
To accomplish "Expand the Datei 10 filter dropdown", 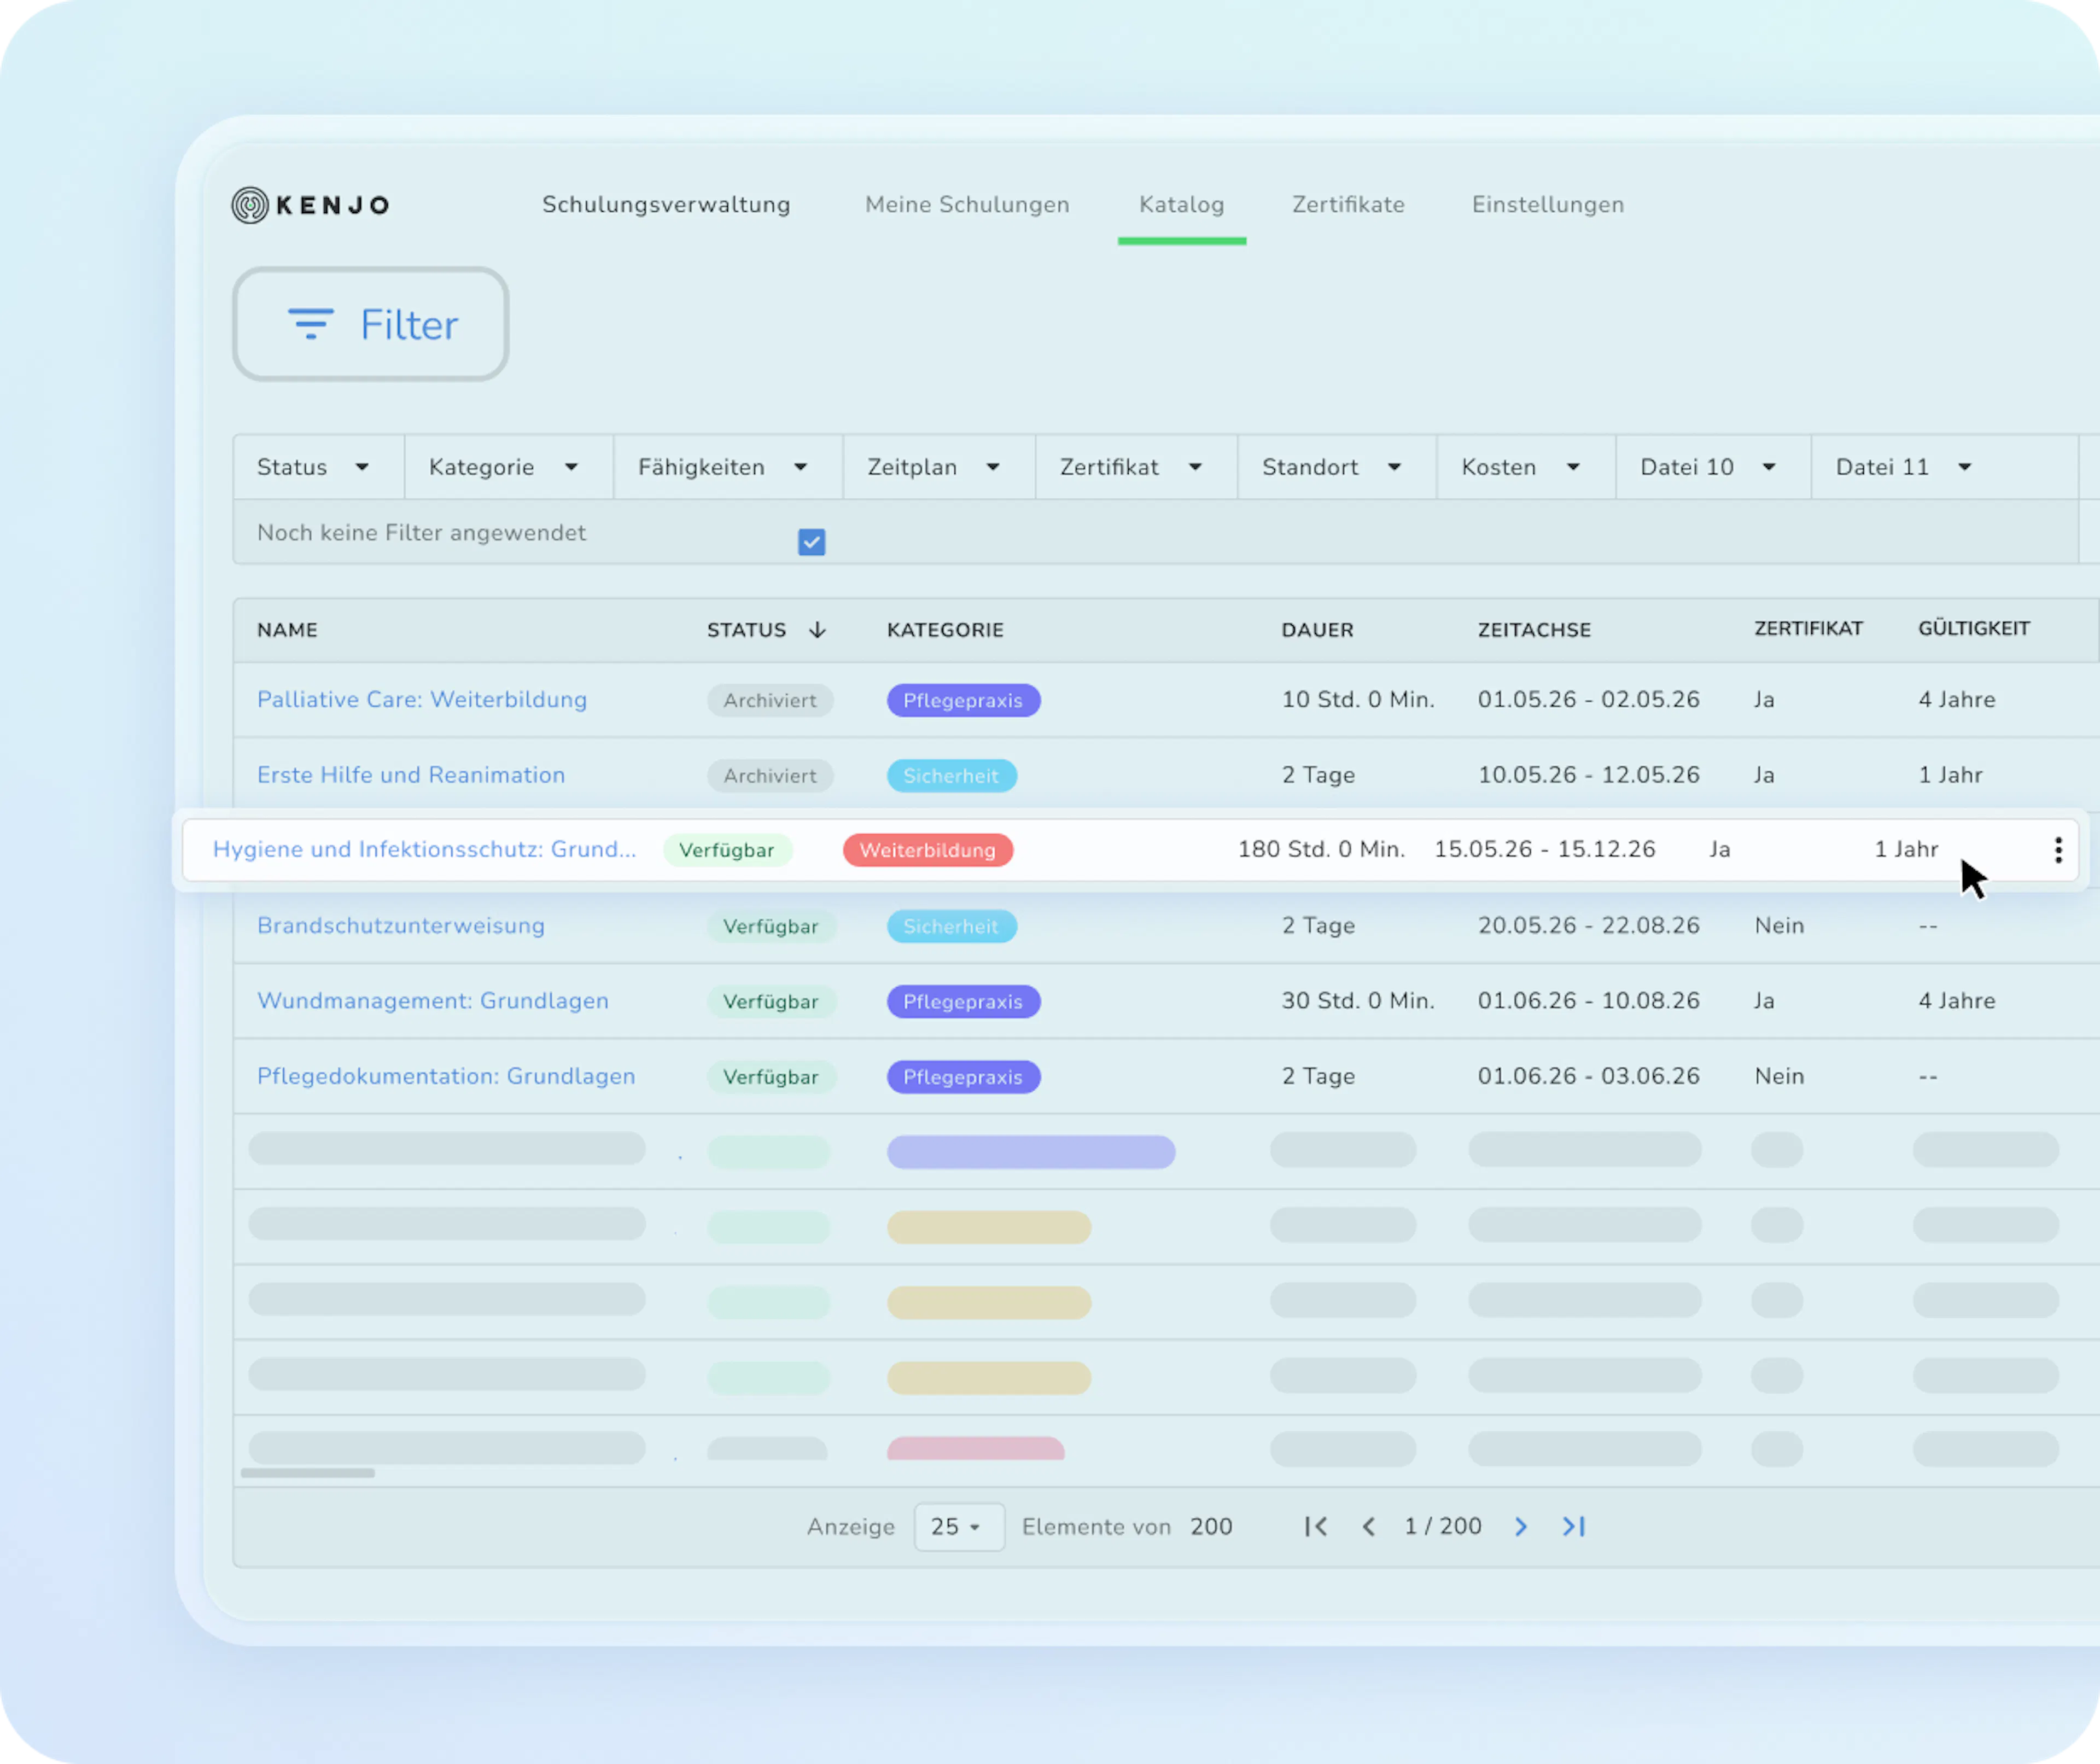I will [1713, 467].
